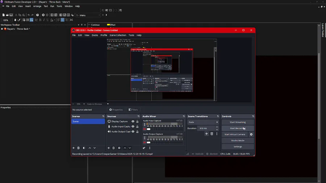Add a new source in Sources panel
Image resolution: width=326 pixels, height=183 pixels.
tap(109, 148)
